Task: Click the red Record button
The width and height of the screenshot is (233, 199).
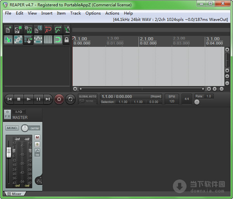Action: 59,99
